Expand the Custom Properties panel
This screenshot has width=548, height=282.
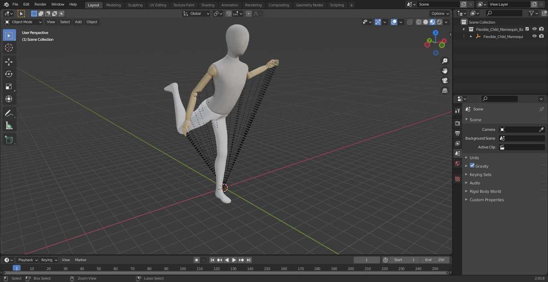[486, 200]
